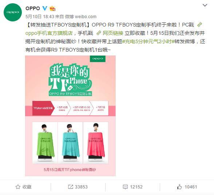Click the OPPO username link
This screenshot has width=214, height=195.
pos(33,8)
